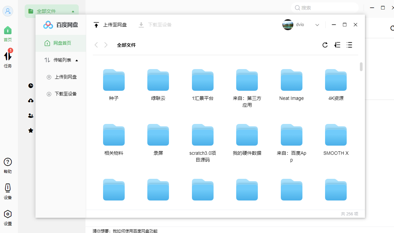Open the 我的硬件数据 folder
The height and width of the screenshot is (233, 394).
[x=247, y=135]
